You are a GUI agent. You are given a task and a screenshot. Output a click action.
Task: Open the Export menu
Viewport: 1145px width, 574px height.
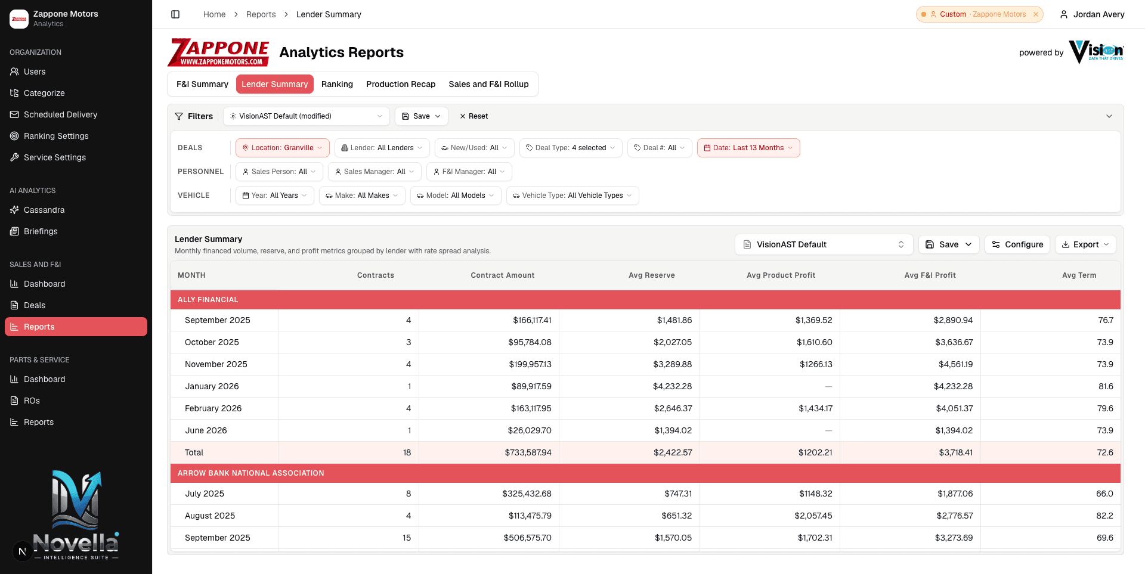1085,244
